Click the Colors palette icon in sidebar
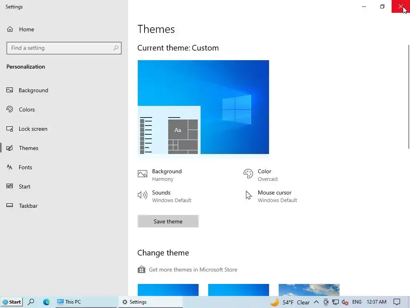This screenshot has height=308, width=410. pos(10,109)
